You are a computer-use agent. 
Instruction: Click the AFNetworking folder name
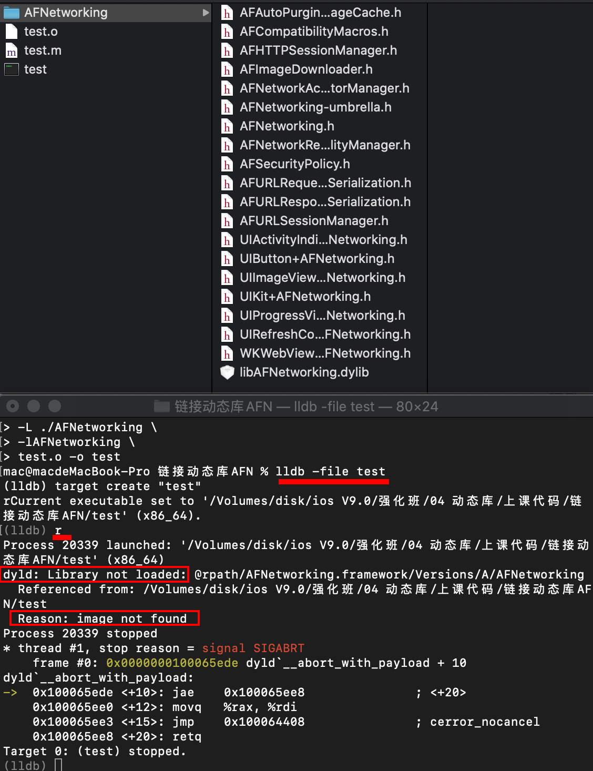point(66,13)
